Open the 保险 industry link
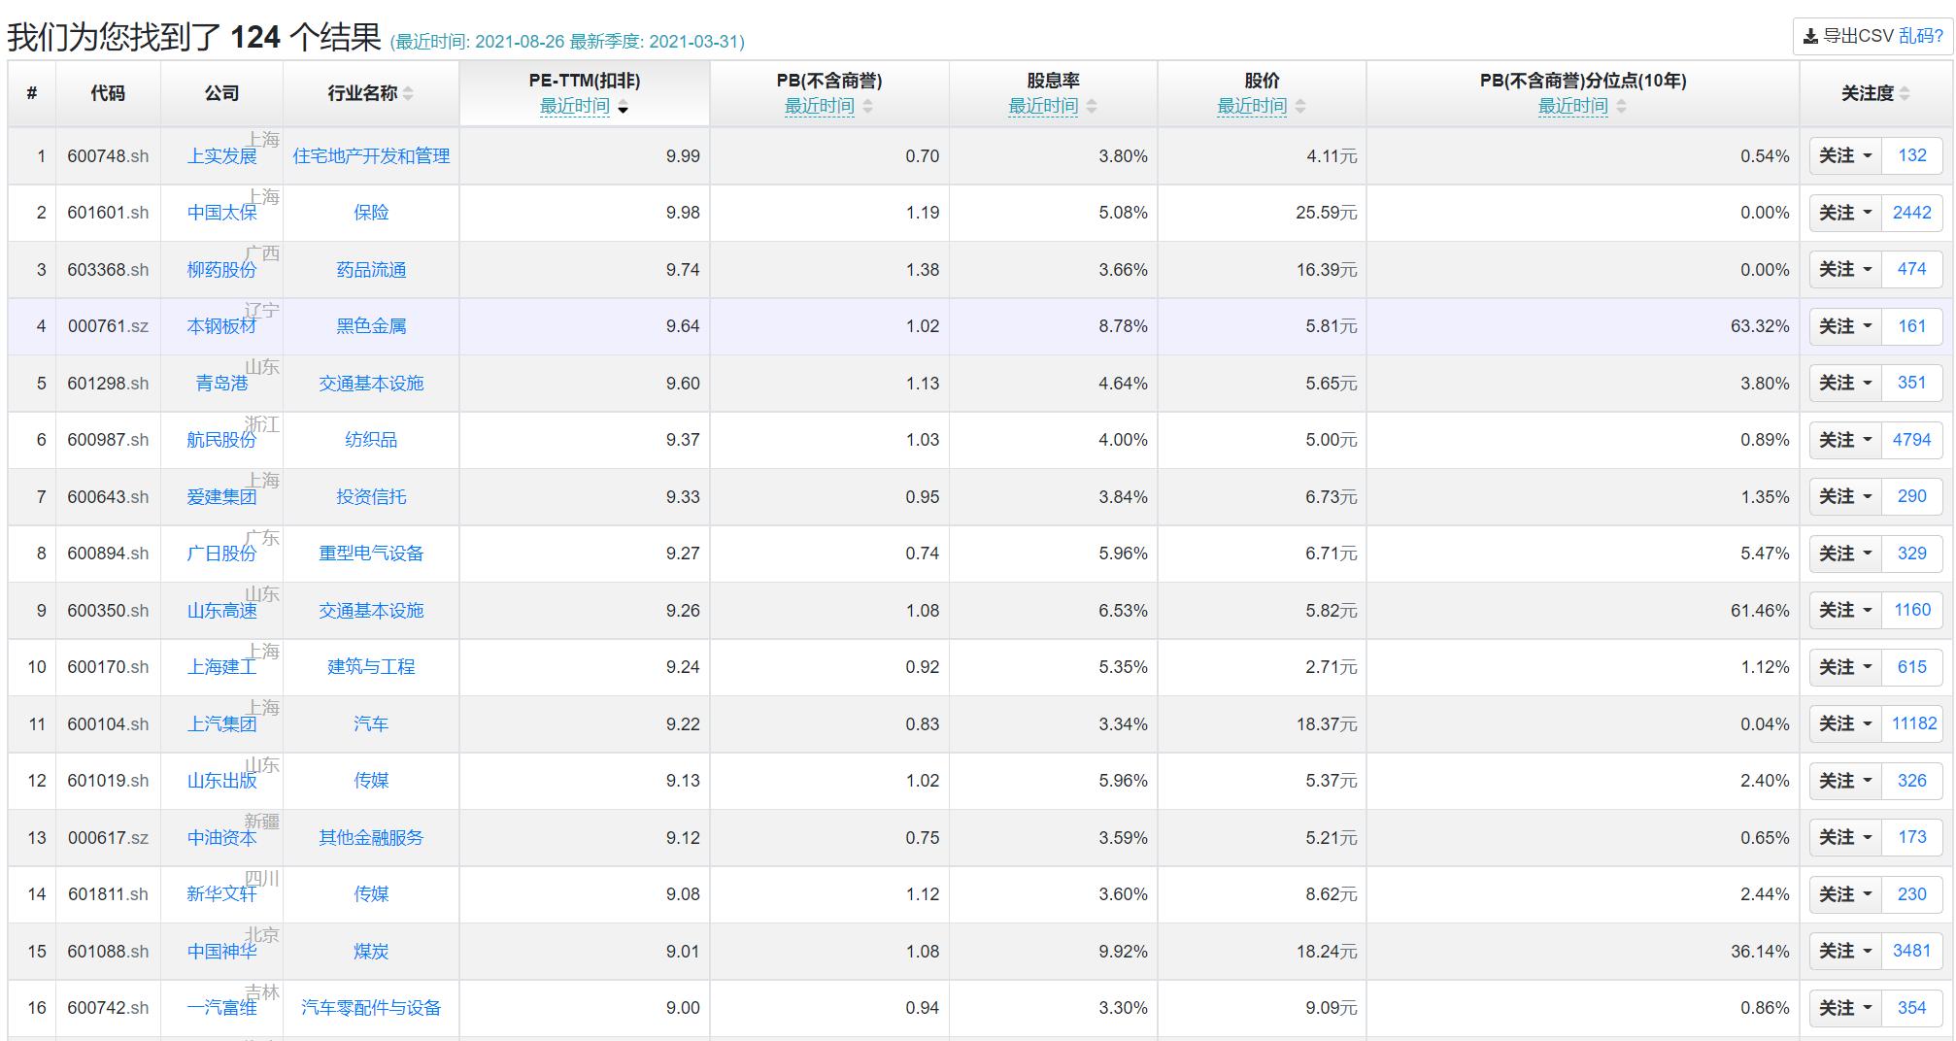The width and height of the screenshot is (1956, 1041). pyautogui.click(x=370, y=213)
